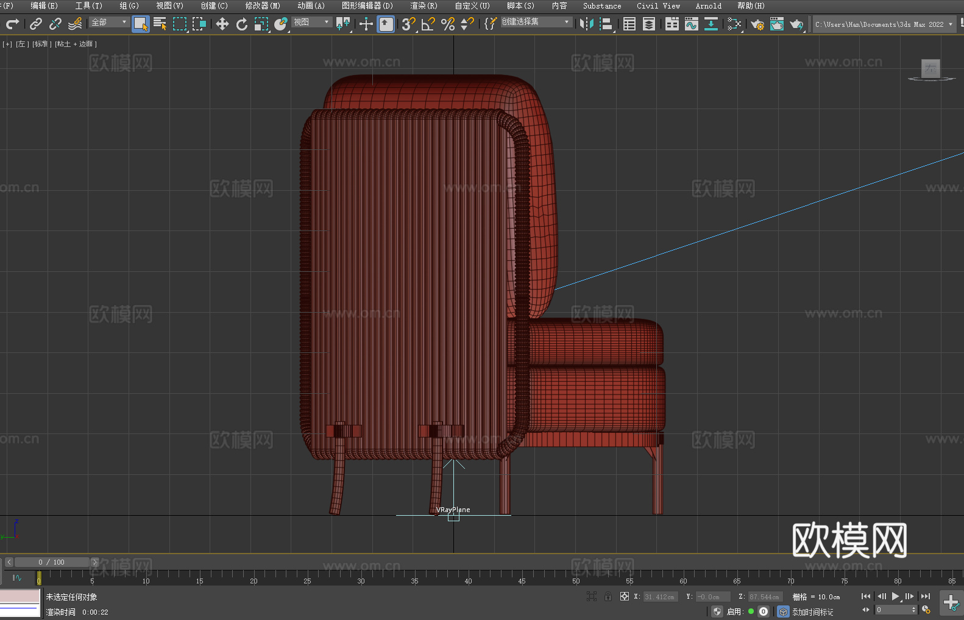Viewport: 964px width, 620px height.
Task: Open Render Setup teapot icon
Action: [x=757, y=24]
